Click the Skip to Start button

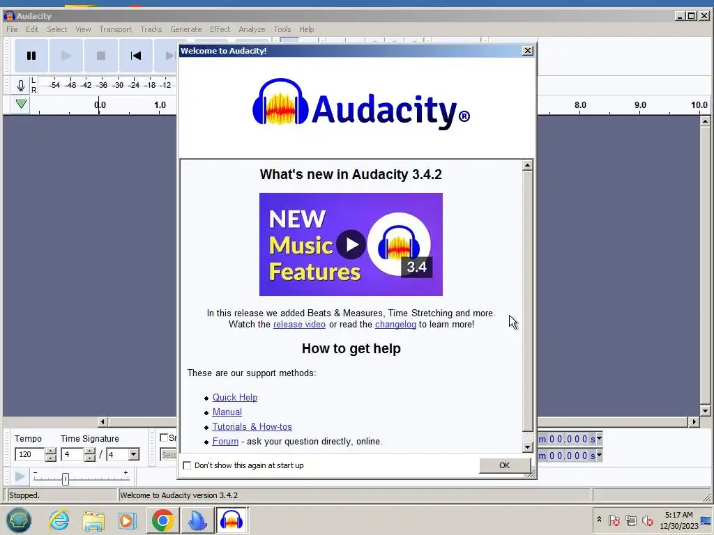[x=136, y=56]
